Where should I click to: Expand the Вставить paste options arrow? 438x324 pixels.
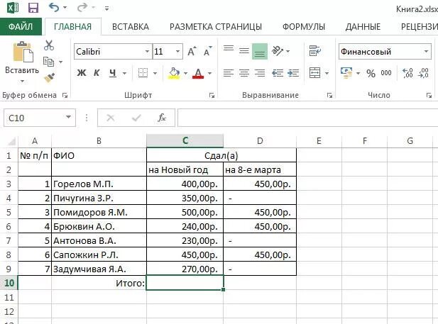[x=22, y=82]
